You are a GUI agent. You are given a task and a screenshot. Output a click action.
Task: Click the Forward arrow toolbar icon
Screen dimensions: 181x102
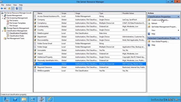coord(5,8)
